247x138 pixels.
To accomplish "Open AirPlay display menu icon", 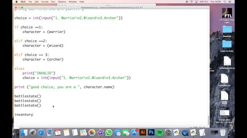I will click(x=196, y=2).
